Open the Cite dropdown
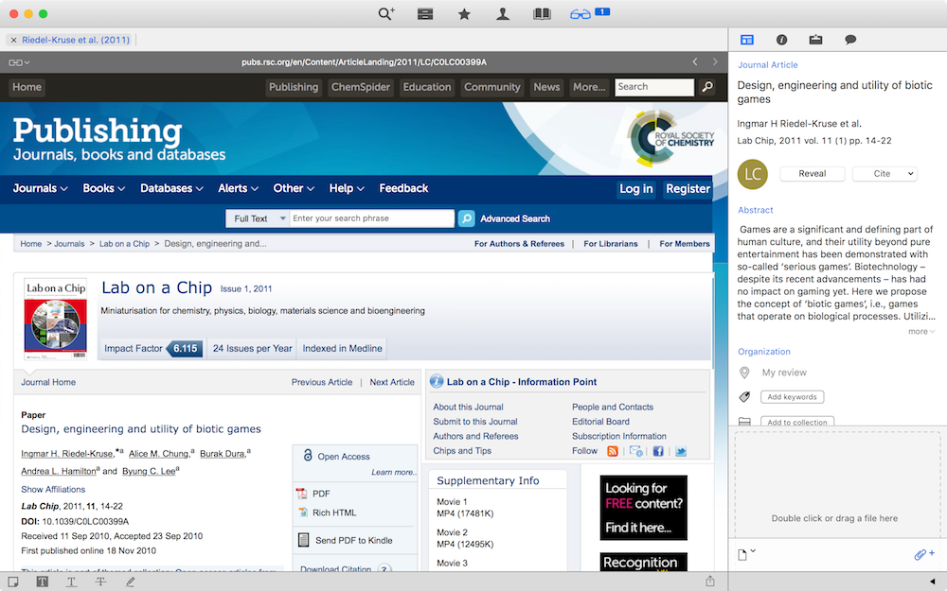Screen dimensions: 947x591 (884, 174)
